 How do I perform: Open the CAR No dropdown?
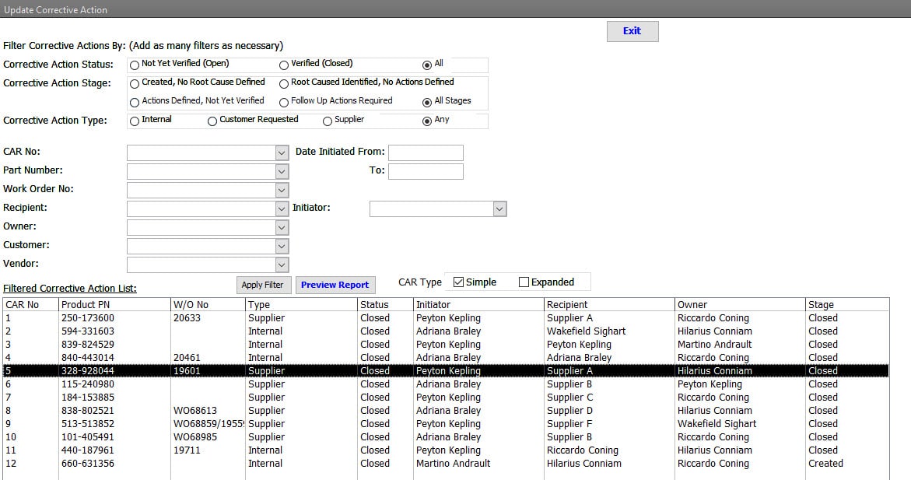(282, 152)
